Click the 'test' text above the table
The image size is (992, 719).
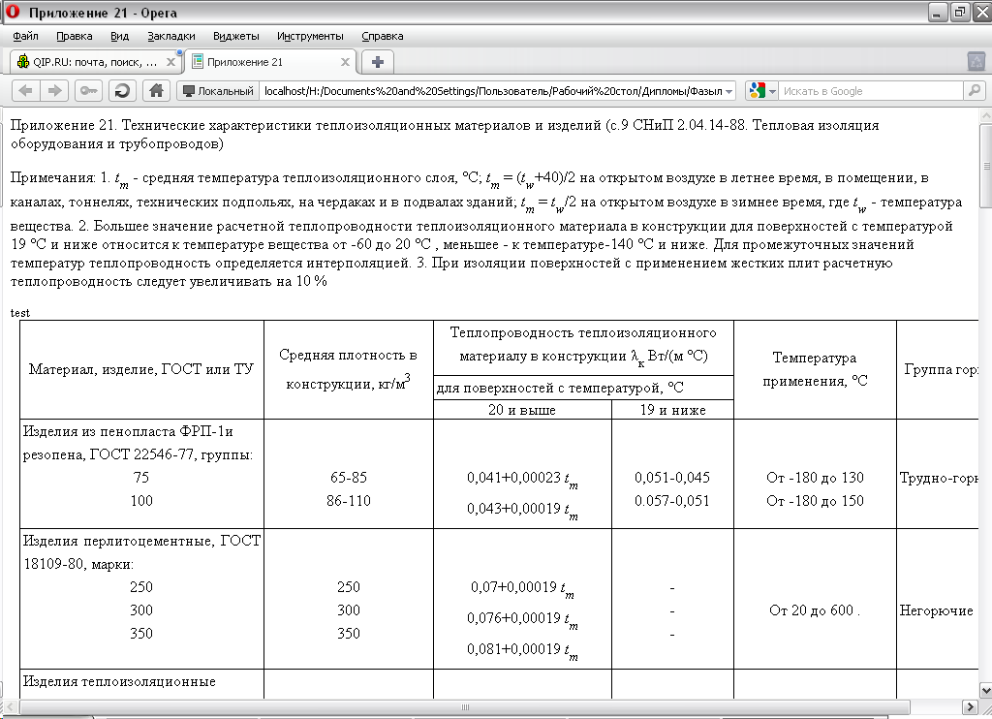pos(19,313)
